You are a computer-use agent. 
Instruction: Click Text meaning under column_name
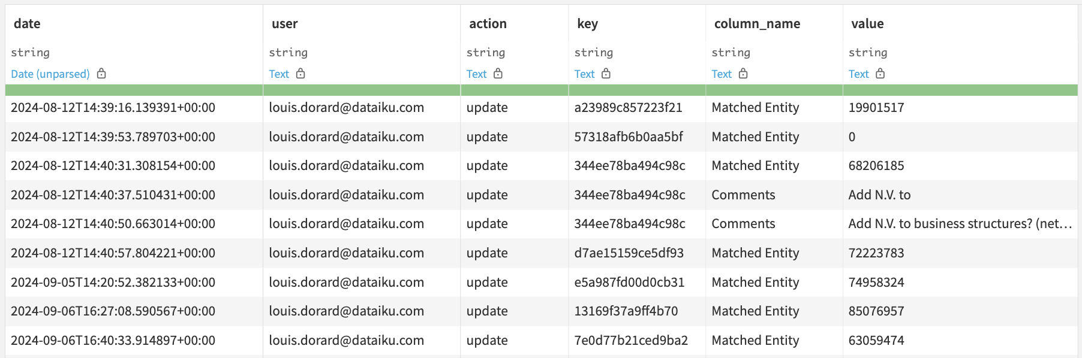point(722,74)
